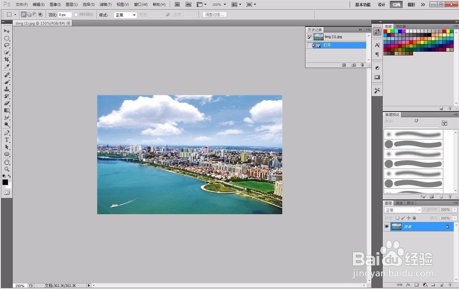Select the Hand tool
Screen dimensions: 459x289
7,162
